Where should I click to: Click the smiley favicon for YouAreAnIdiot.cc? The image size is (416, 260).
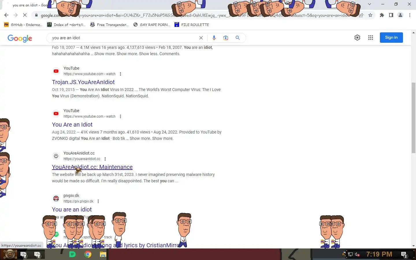(x=56, y=156)
